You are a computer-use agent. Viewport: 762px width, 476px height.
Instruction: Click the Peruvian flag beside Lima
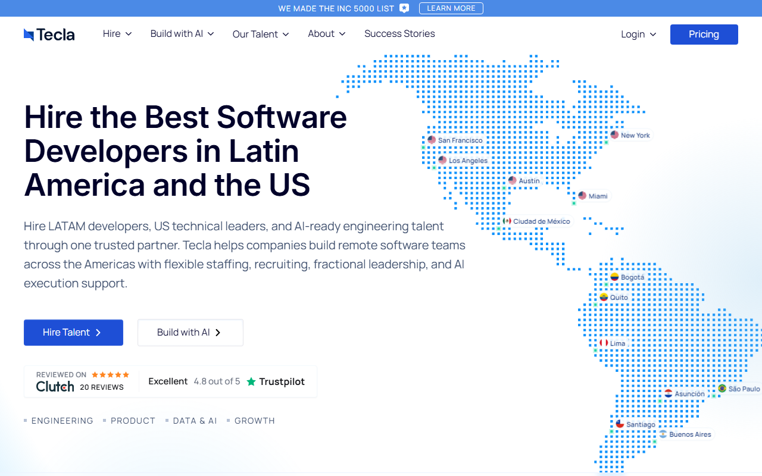[x=604, y=343]
